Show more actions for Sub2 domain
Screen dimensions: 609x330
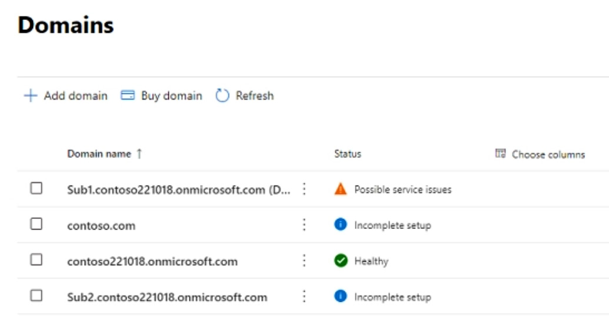pos(304,297)
